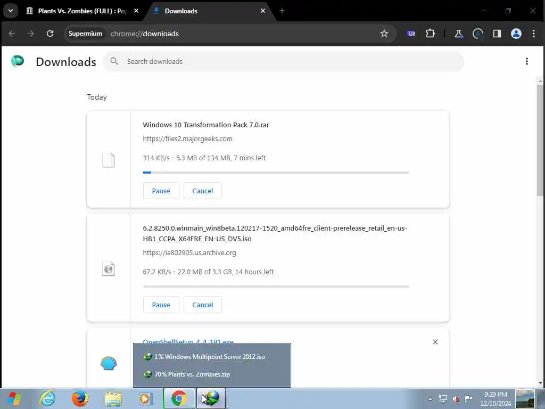Select the Downloads tab
The image size is (545, 409).
(x=209, y=11)
